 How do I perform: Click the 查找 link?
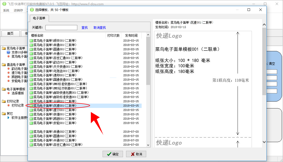(84, 28)
